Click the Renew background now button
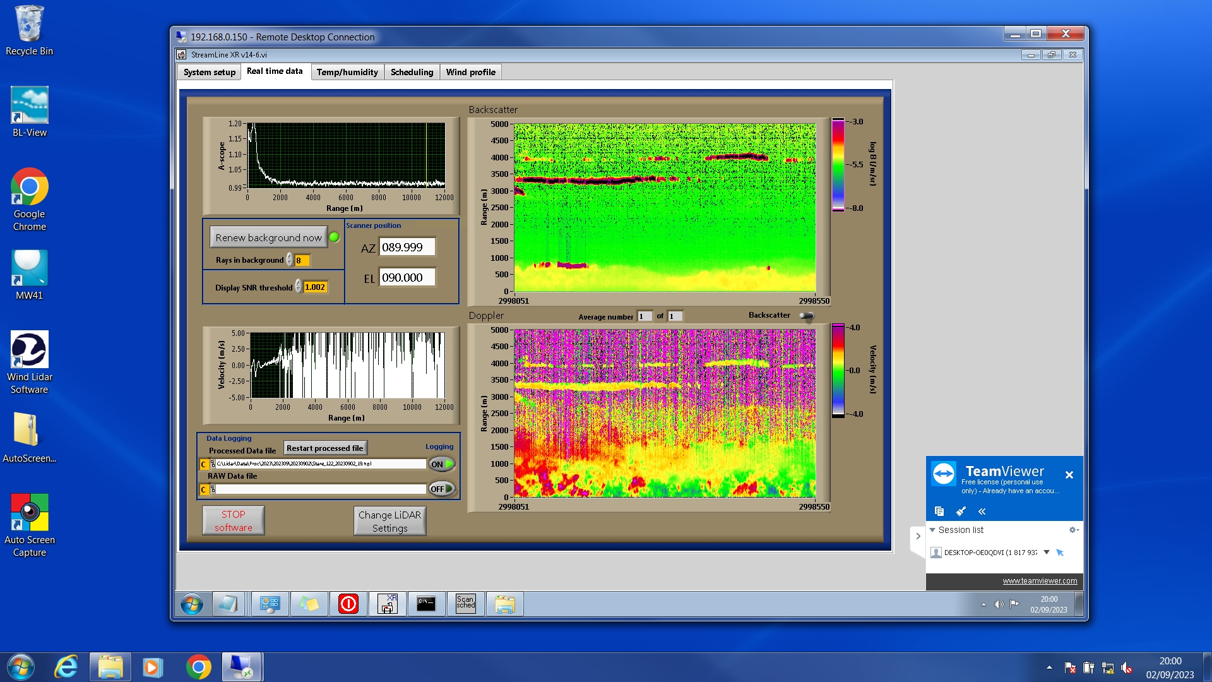 (268, 237)
